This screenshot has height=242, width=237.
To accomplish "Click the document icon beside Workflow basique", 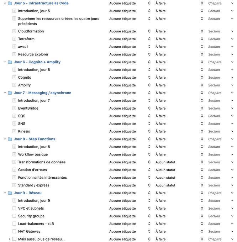I will point(14,154).
